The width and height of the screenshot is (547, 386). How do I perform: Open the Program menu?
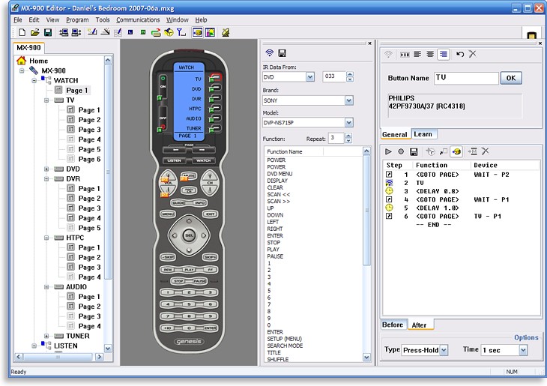77,20
